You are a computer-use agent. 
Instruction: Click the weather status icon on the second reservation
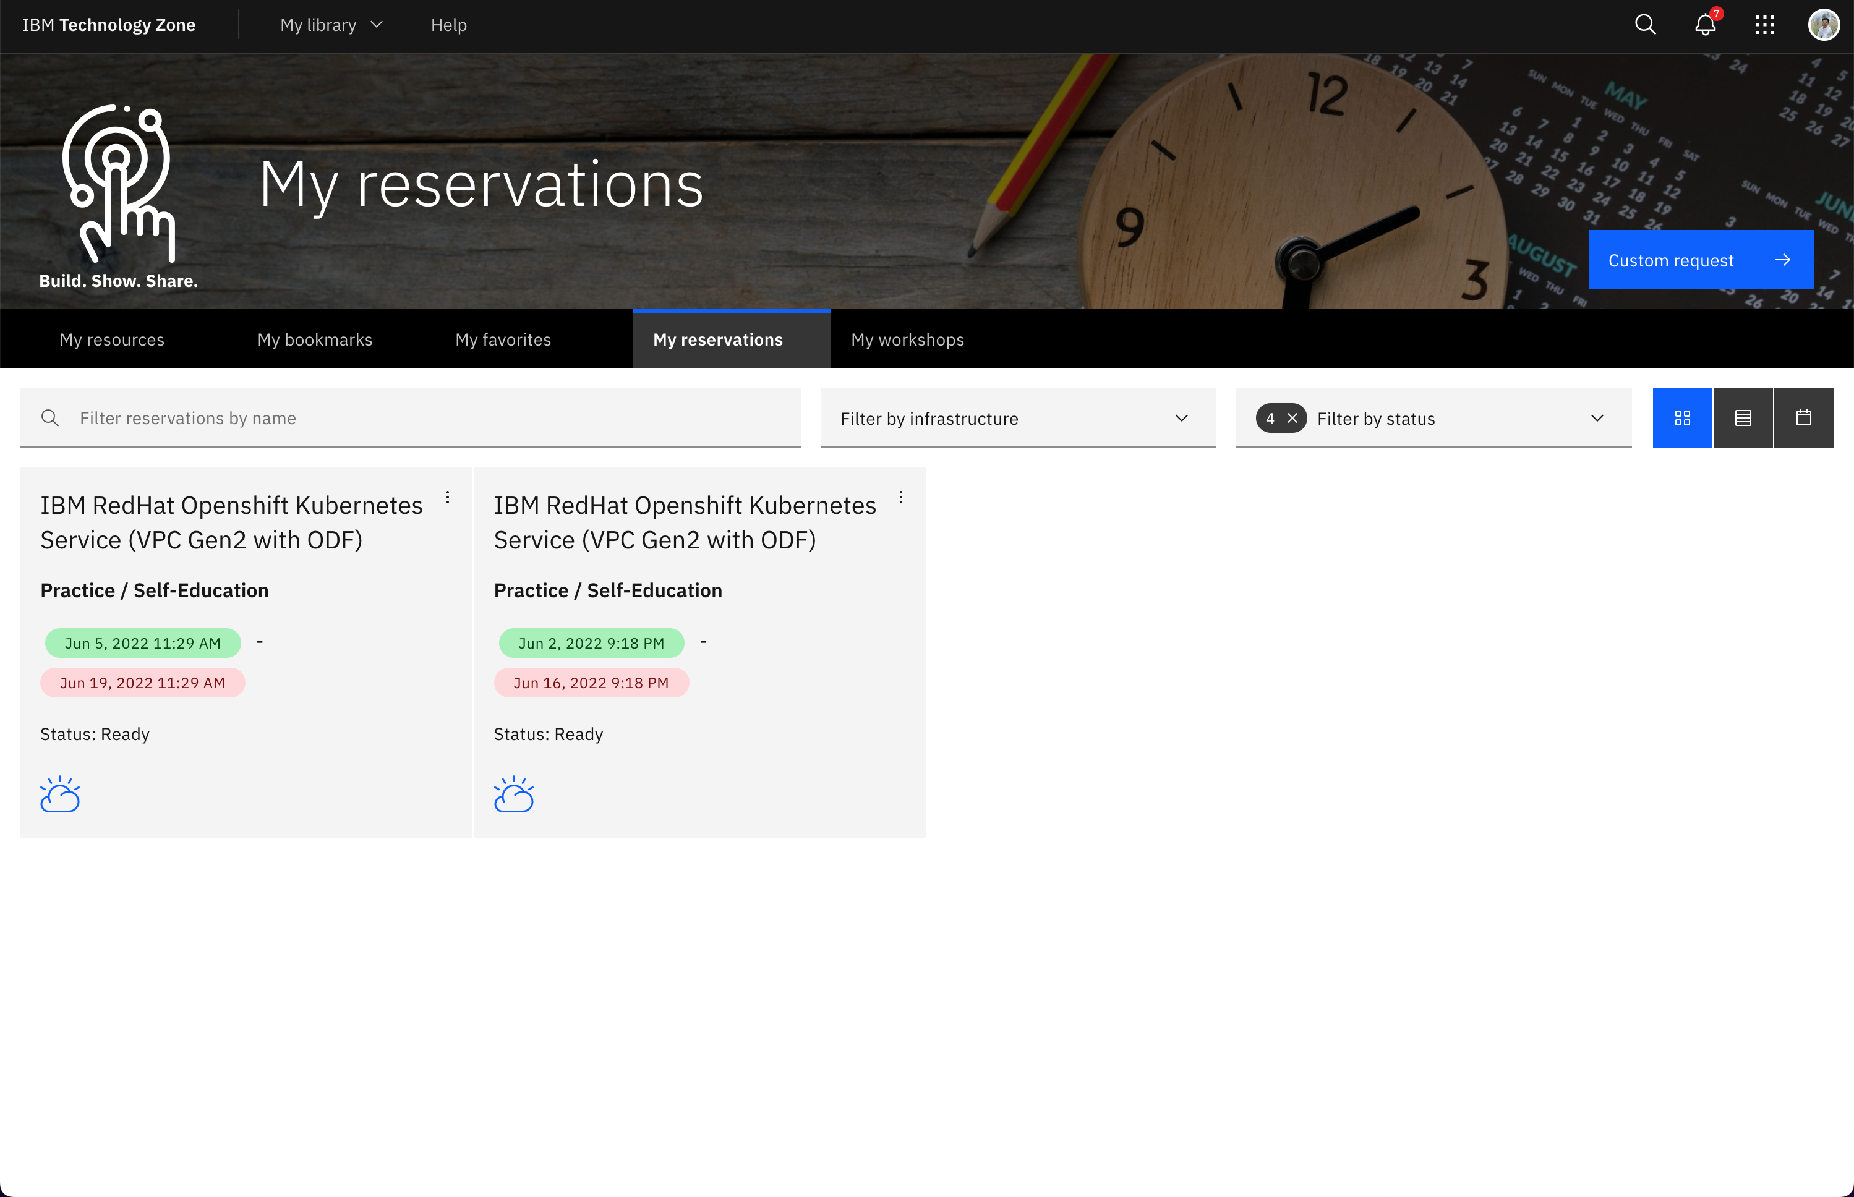coord(513,794)
